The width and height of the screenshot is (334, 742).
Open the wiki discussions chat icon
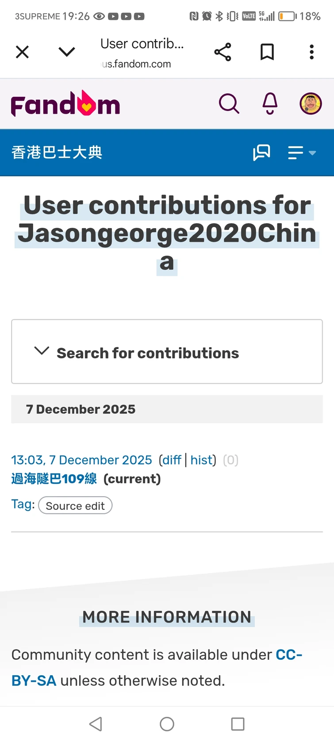pos(261,153)
